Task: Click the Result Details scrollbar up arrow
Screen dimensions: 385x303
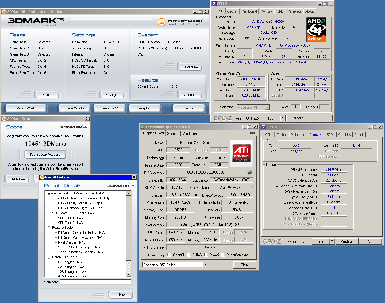Action: point(129,193)
